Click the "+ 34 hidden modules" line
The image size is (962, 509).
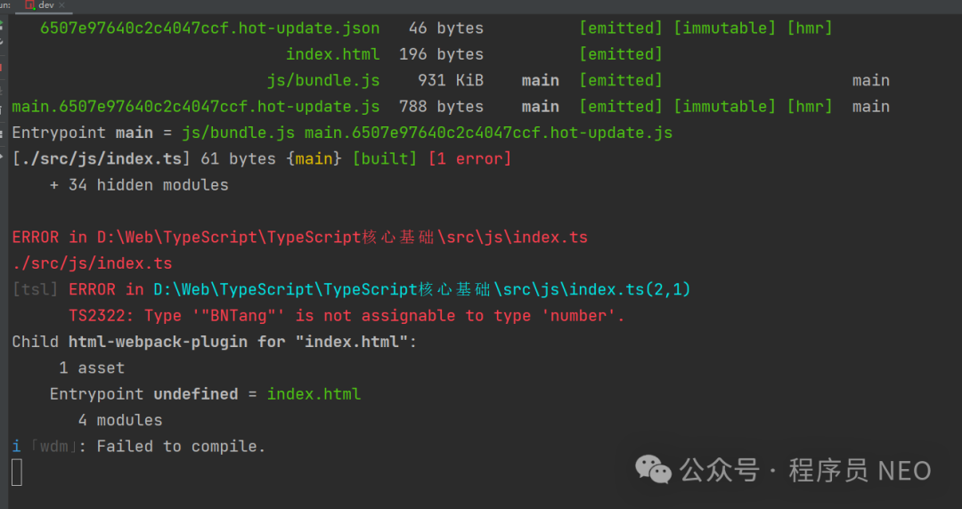(139, 185)
